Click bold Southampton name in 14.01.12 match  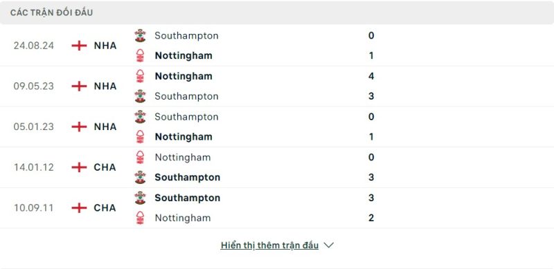[x=188, y=178]
